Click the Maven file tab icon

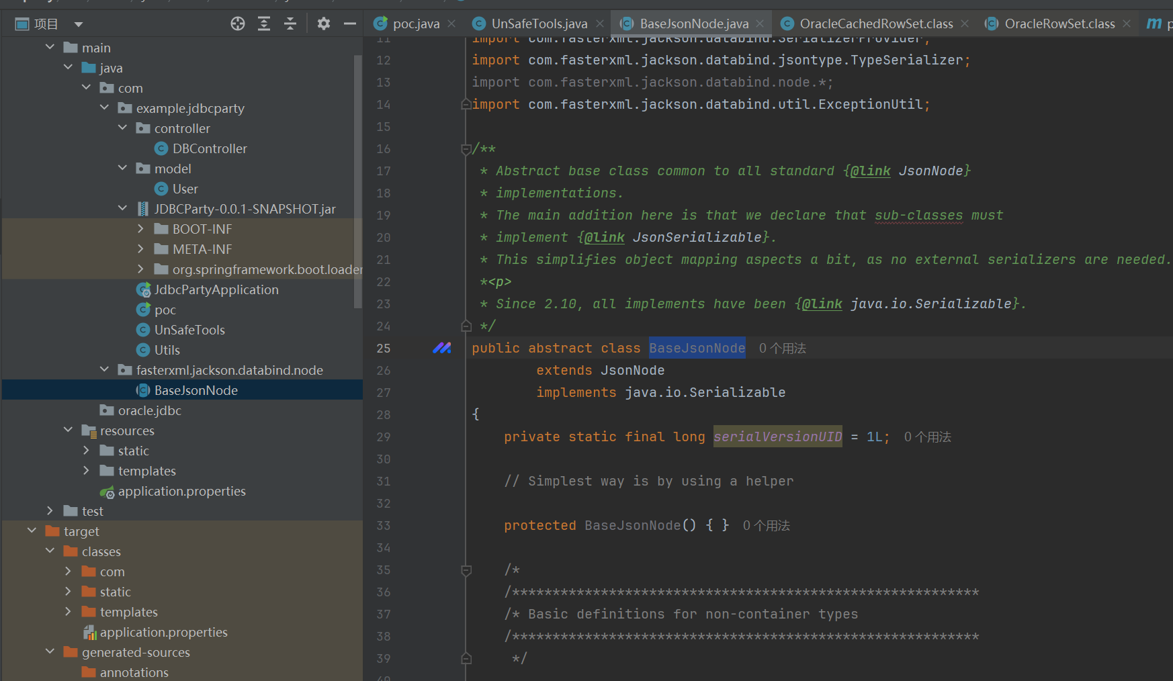pyautogui.click(x=1154, y=24)
